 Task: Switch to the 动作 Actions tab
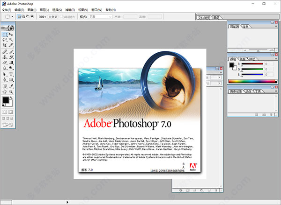pos(248,92)
